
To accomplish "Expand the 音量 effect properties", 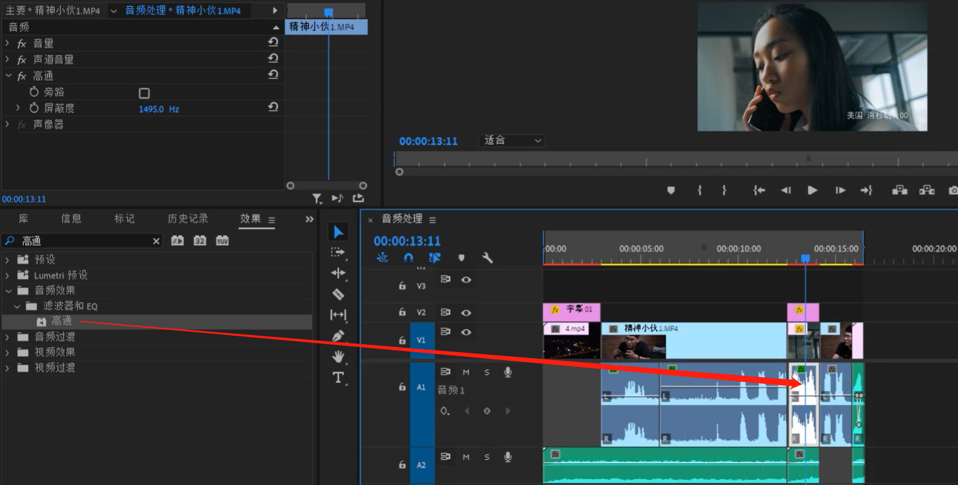I will 7,43.
